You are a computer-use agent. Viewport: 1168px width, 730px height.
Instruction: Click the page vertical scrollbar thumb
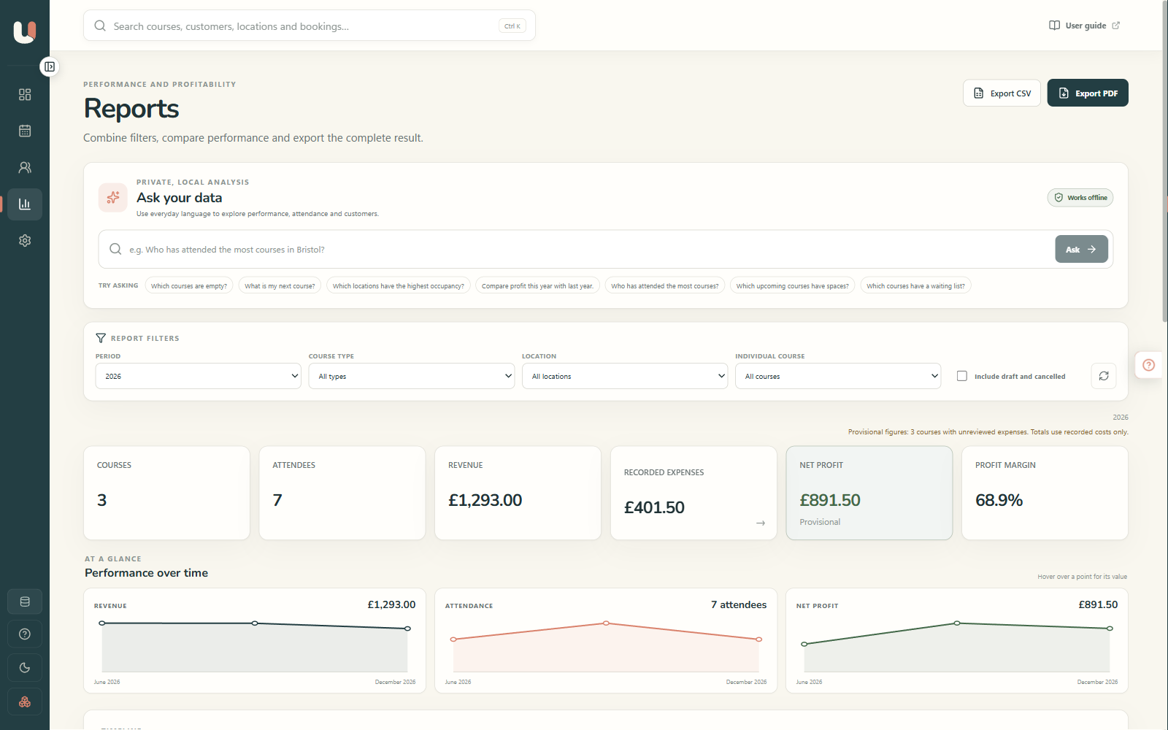1164,161
